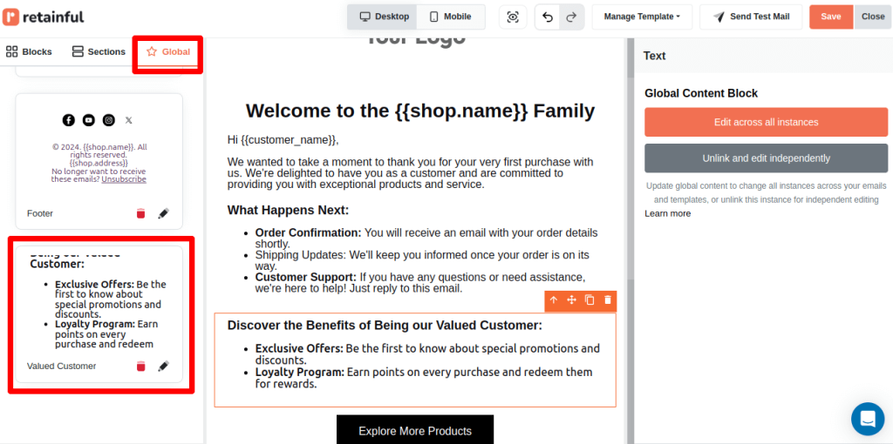The width and height of the screenshot is (893, 444).
Task: Open the Sections tab
Action: (99, 51)
